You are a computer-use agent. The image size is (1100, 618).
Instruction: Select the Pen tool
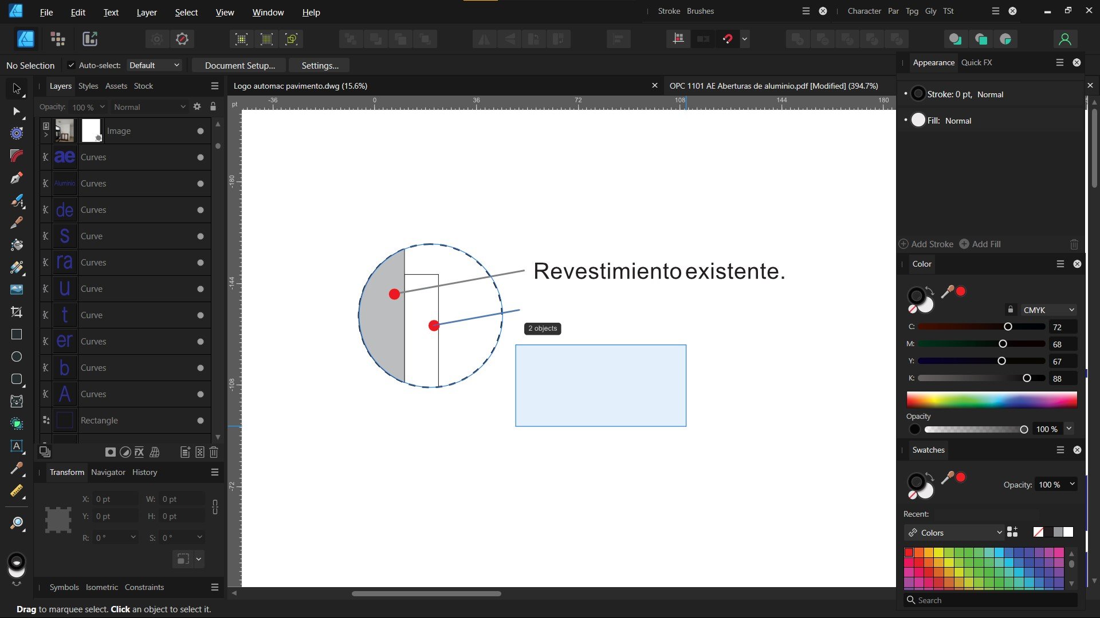tap(16, 178)
